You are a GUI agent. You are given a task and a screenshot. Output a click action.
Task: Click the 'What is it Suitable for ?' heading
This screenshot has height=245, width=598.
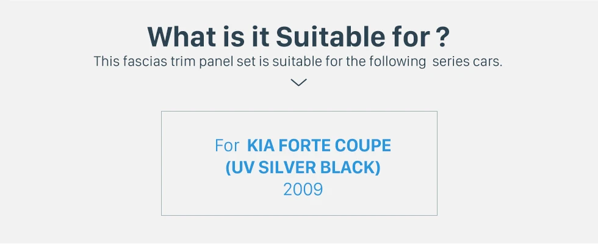click(x=298, y=37)
